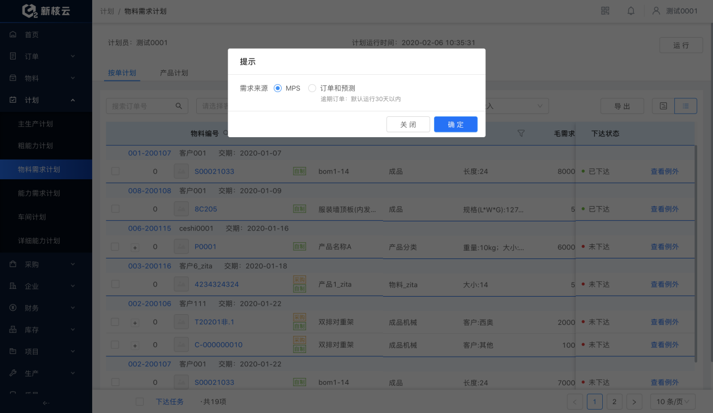Screen dimensions: 713x413
Task: Click the 库存 sidebar icon
Action: tap(13, 330)
